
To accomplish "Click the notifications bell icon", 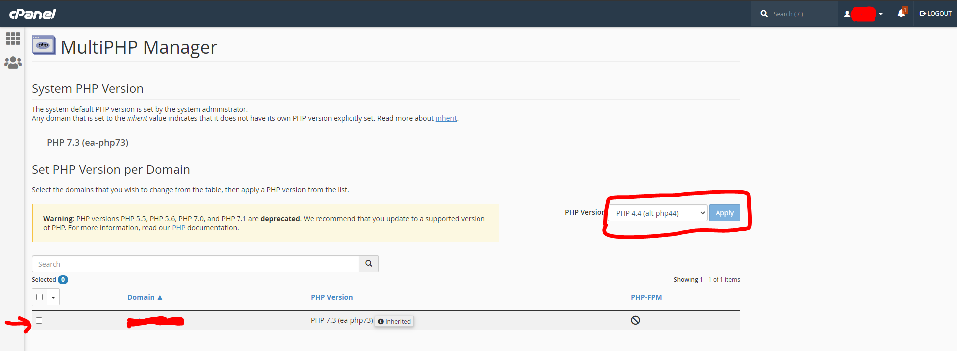I will (x=901, y=14).
